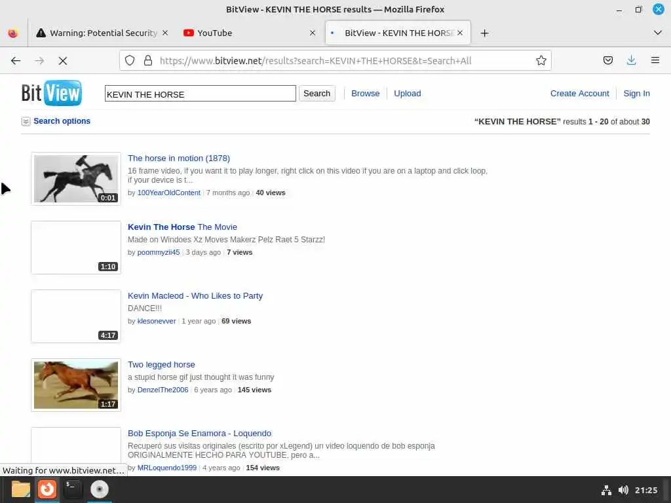Open Firefox View pinned icon
Screen dimensions: 671x503
(13, 33)
